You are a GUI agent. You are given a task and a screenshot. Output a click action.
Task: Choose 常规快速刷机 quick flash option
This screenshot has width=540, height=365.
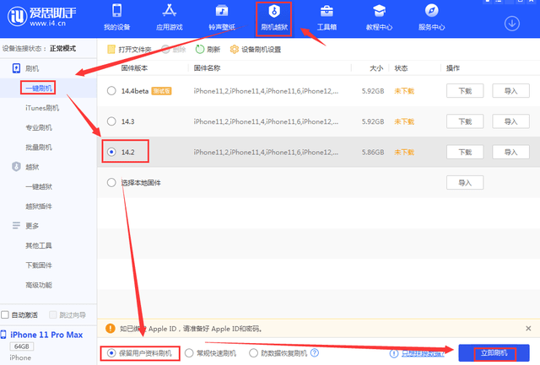(x=189, y=353)
